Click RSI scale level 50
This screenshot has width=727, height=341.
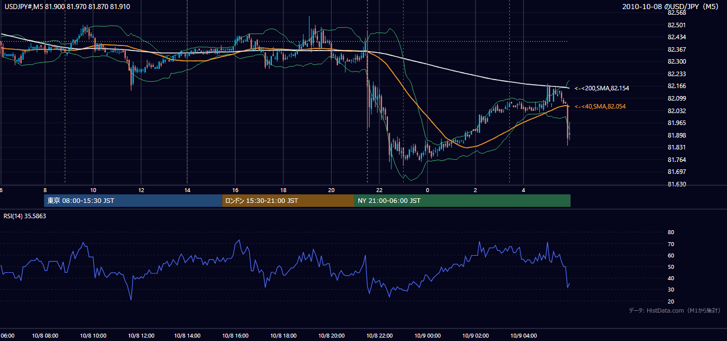pyautogui.click(x=671, y=267)
